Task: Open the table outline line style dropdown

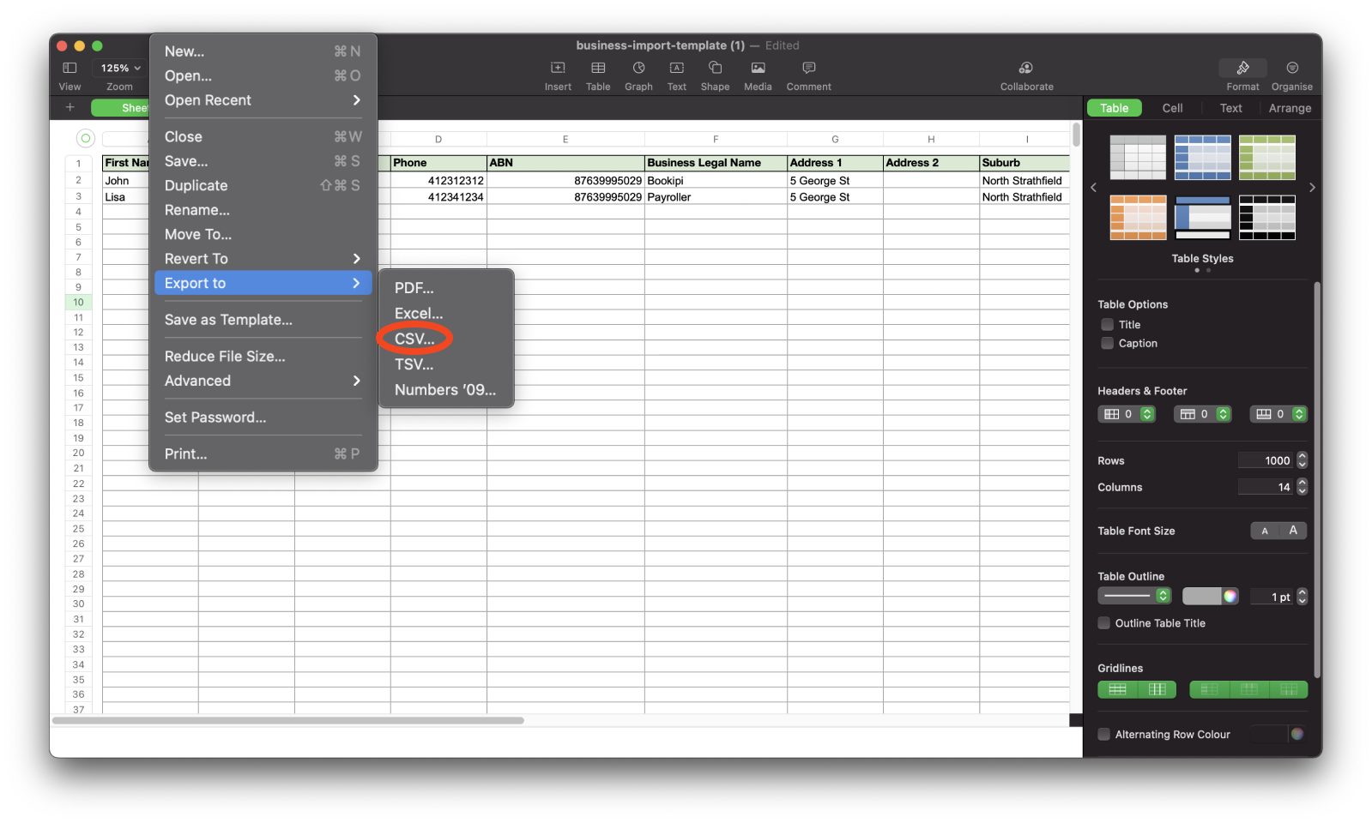Action: (1134, 596)
